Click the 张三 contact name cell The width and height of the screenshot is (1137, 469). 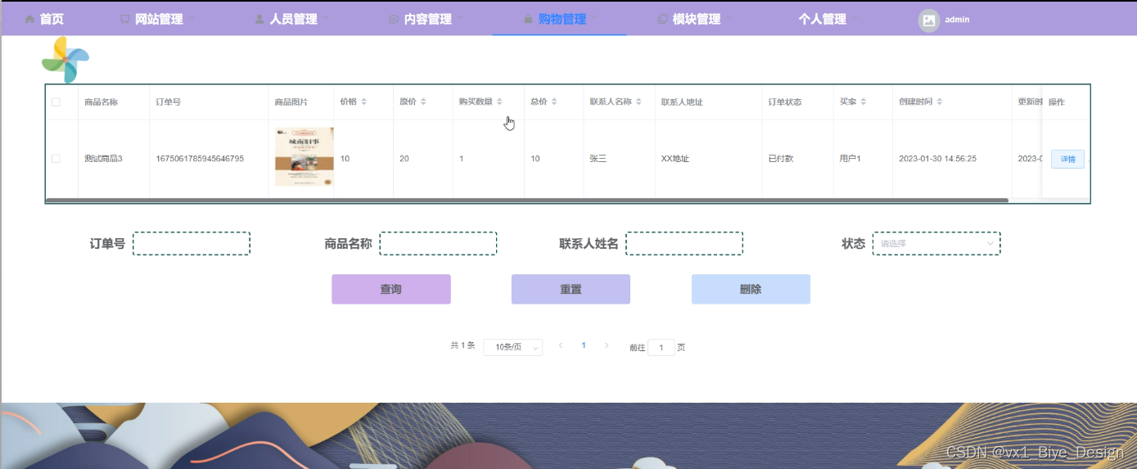coord(598,159)
